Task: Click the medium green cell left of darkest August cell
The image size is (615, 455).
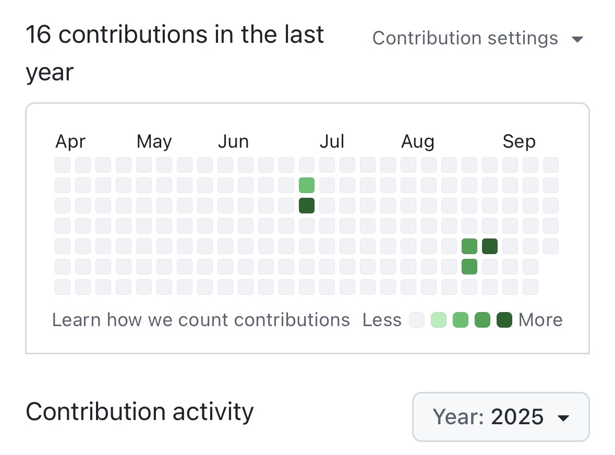Action: coord(469,246)
